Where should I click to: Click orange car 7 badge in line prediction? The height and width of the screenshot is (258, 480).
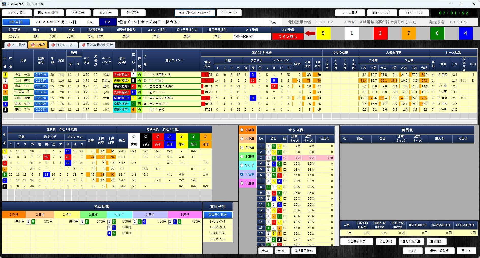[x=409, y=33]
